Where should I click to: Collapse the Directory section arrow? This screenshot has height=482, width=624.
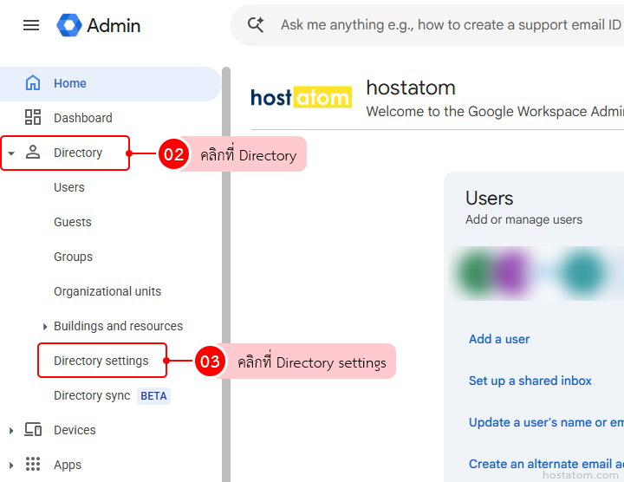pyautogui.click(x=11, y=153)
